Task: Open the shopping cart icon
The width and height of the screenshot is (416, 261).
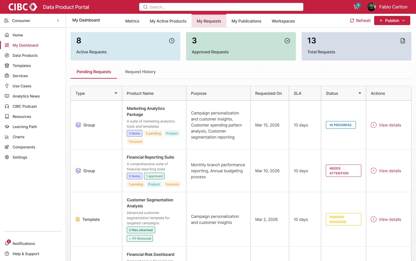Action: coord(356,7)
